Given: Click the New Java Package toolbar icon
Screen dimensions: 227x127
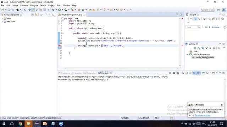Looking at the screenshot, I should (79, 10).
